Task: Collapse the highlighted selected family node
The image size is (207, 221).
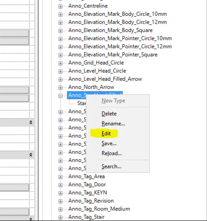Action: [60, 95]
